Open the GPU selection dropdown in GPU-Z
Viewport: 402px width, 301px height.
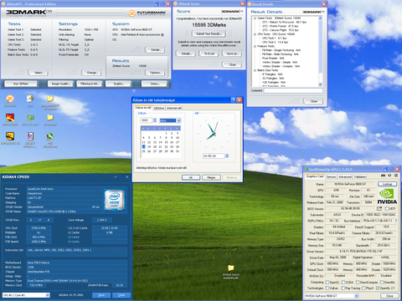click(x=331, y=295)
